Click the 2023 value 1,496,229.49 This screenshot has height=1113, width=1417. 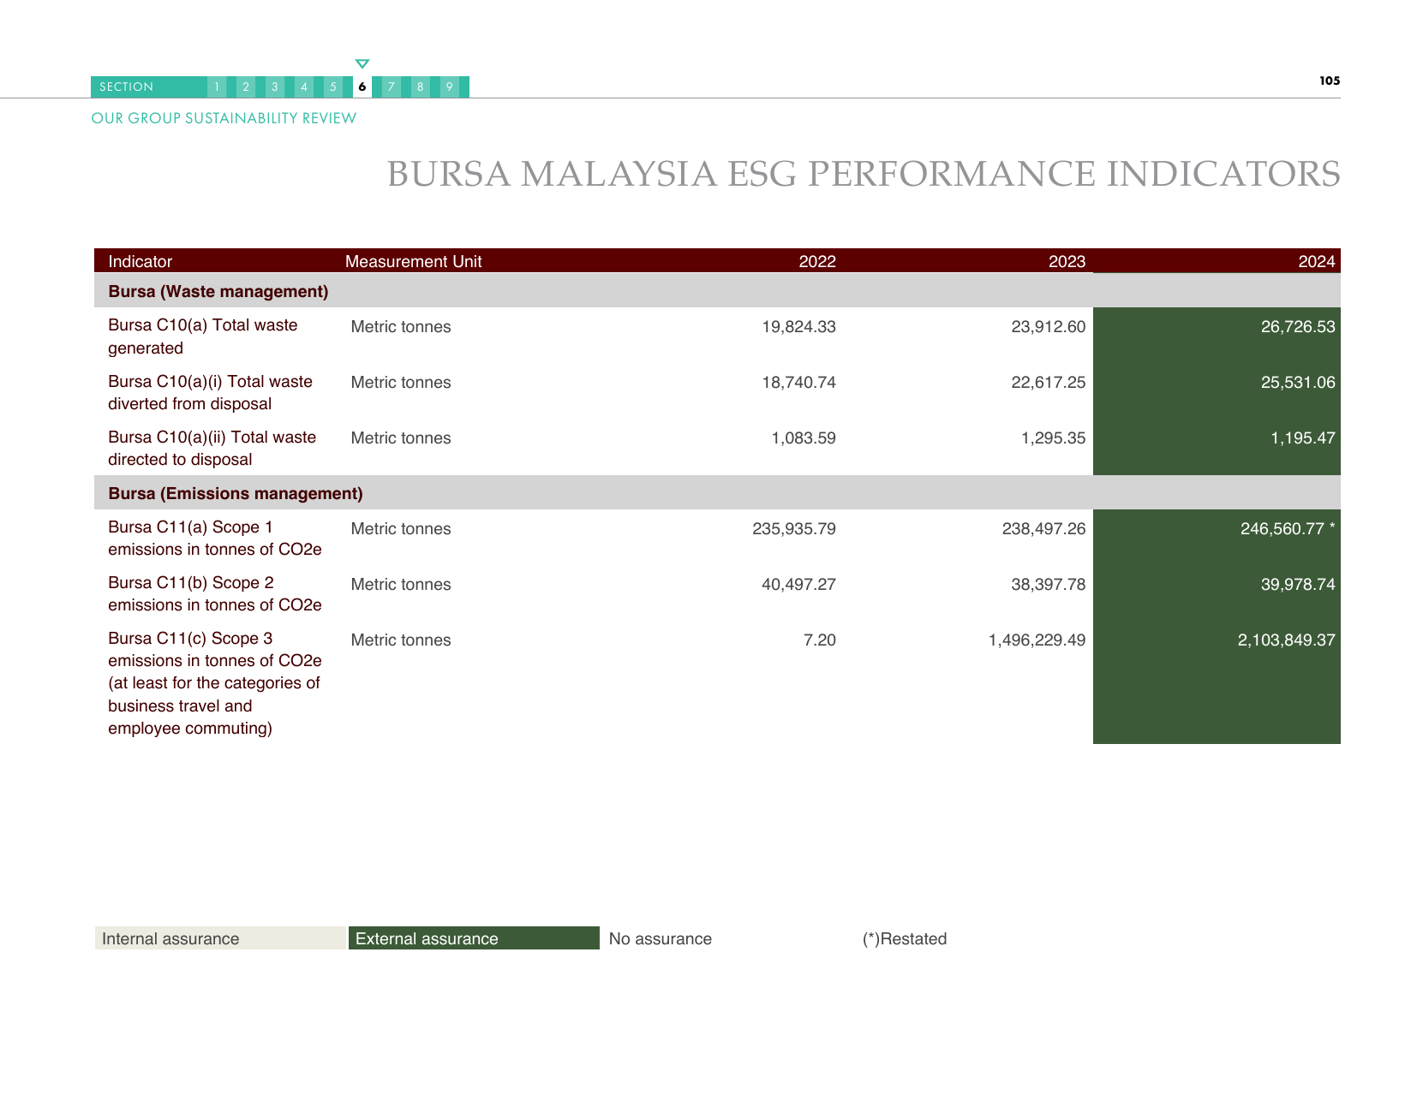pos(1037,640)
